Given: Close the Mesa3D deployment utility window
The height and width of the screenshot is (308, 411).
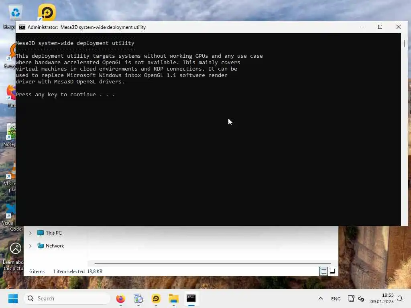Looking at the screenshot, I should tap(399, 27).
